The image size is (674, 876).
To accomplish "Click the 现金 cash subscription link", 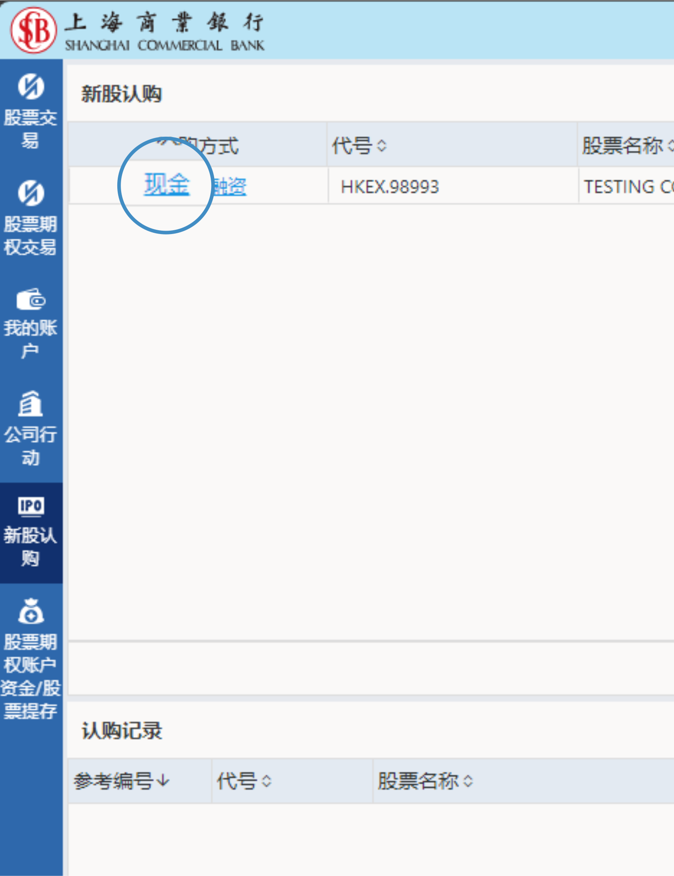I will tap(167, 185).
